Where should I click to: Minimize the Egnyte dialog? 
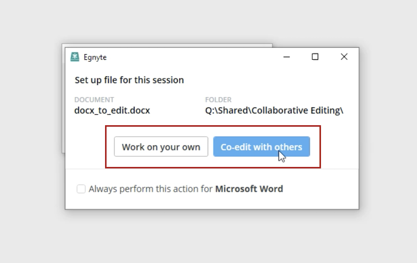pyautogui.click(x=286, y=57)
